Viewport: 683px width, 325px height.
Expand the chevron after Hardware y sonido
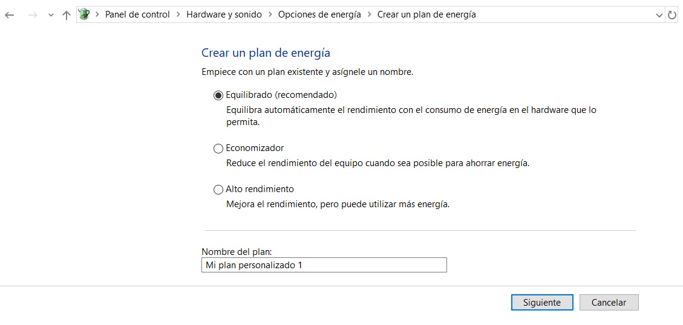point(270,14)
